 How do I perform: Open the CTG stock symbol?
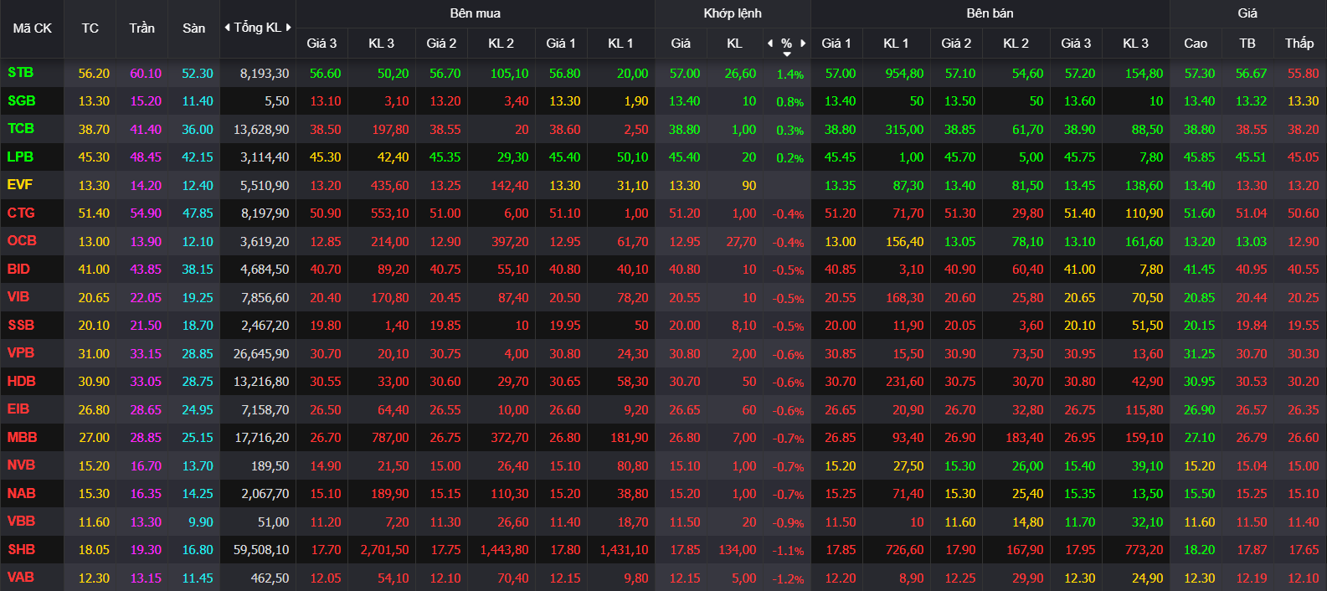pyautogui.click(x=21, y=213)
